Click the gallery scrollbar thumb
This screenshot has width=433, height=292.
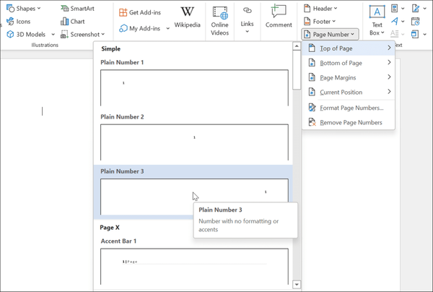pyautogui.click(x=297, y=70)
